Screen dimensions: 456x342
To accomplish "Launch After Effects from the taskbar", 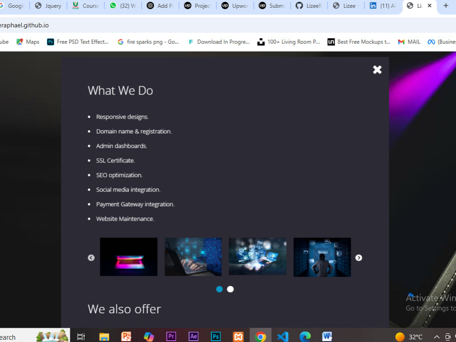I will tap(193, 337).
